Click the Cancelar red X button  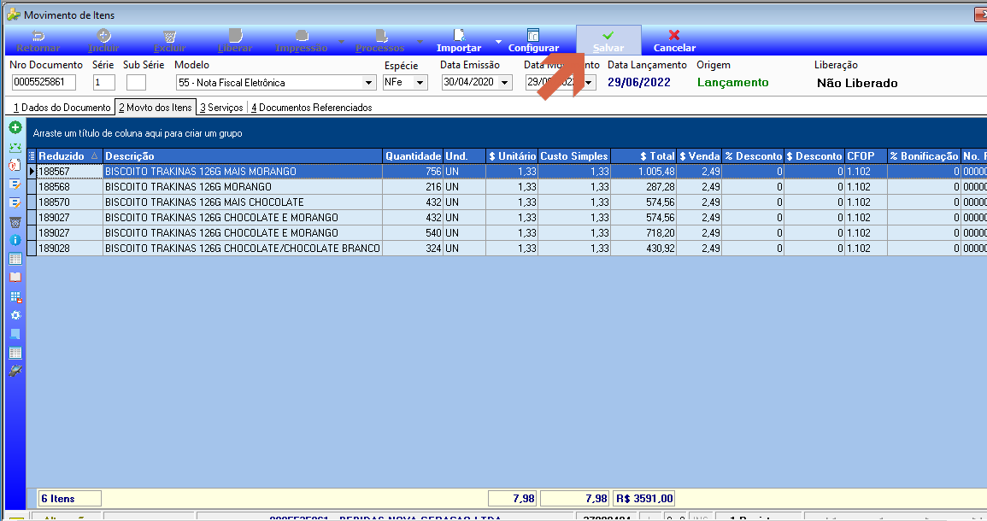click(x=674, y=41)
